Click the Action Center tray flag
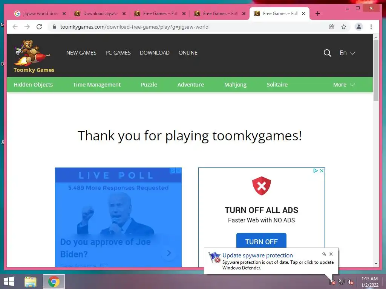The width and height of the screenshot is (386, 289). (332, 282)
